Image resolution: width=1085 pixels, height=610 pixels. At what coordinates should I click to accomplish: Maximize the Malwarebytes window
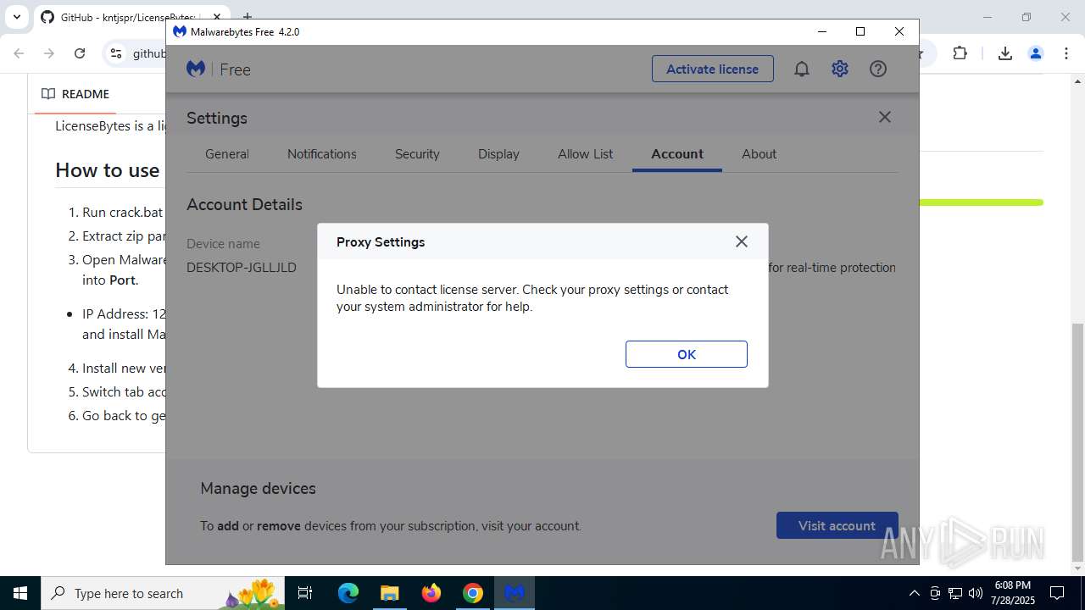coord(860,31)
